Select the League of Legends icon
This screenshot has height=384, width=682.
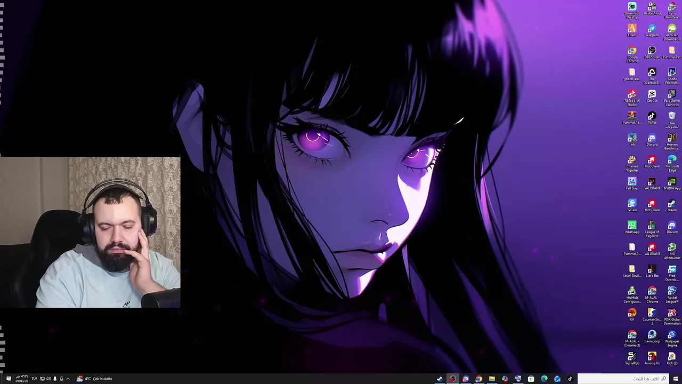[x=652, y=229]
